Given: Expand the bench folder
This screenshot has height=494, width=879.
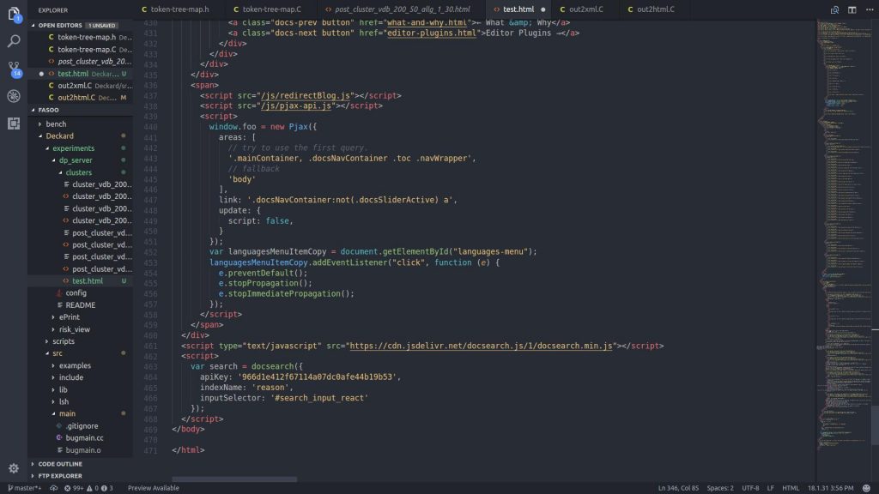Looking at the screenshot, I should click(x=39, y=123).
